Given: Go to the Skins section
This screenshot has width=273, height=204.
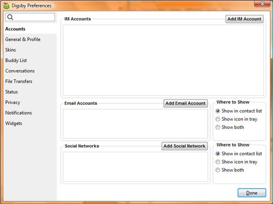Looking at the screenshot, I should point(10,50).
